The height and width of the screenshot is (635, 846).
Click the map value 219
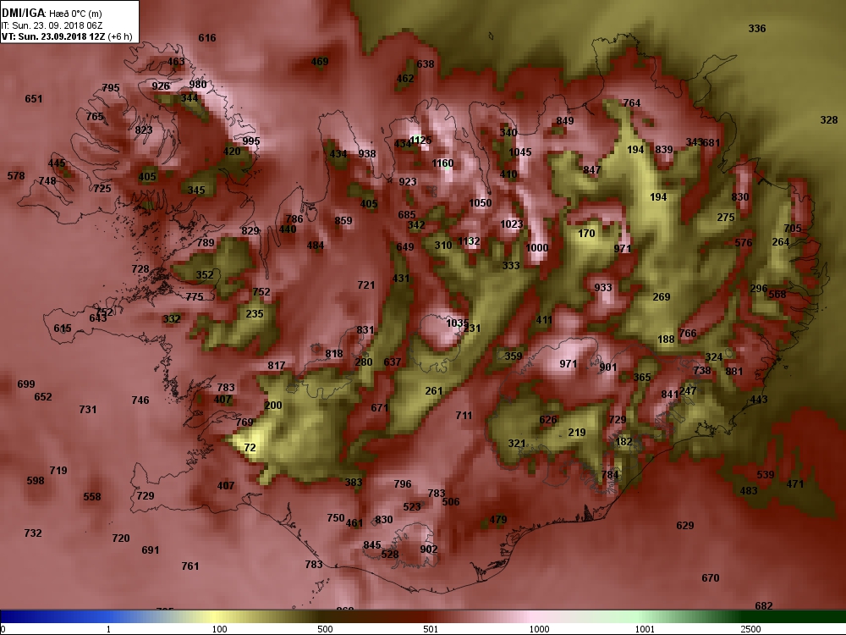[577, 432]
